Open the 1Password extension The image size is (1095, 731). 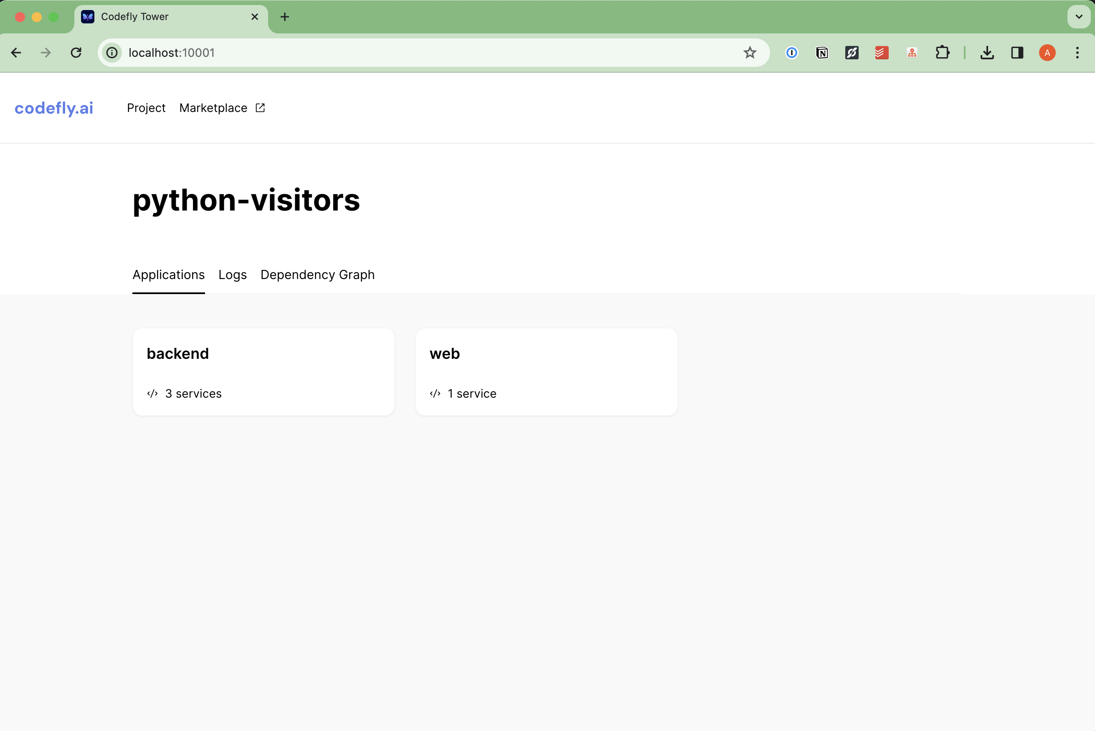792,53
